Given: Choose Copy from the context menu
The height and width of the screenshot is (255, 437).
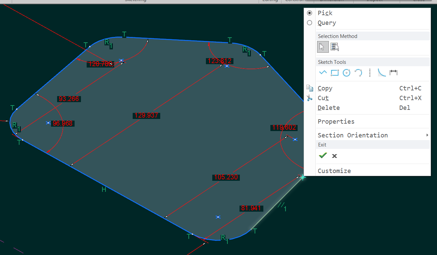Looking at the screenshot, I should [x=324, y=88].
